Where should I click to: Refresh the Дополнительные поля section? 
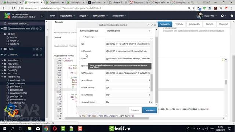[x=41, y=29]
